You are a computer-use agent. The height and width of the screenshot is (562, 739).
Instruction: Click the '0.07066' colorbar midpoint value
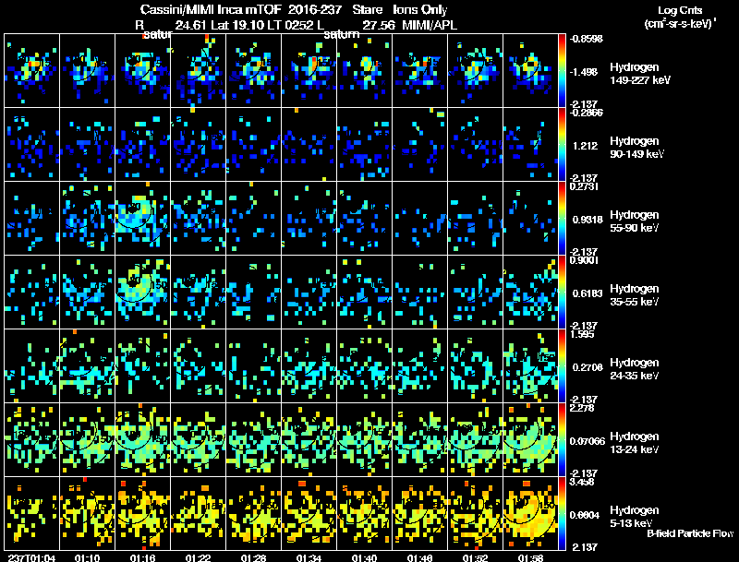(x=588, y=441)
